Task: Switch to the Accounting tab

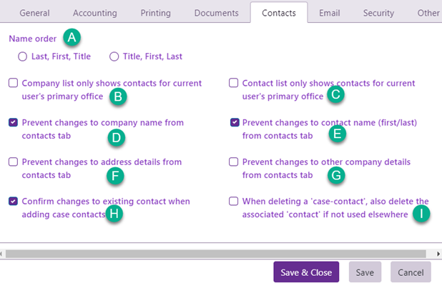Action: [95, 13]
